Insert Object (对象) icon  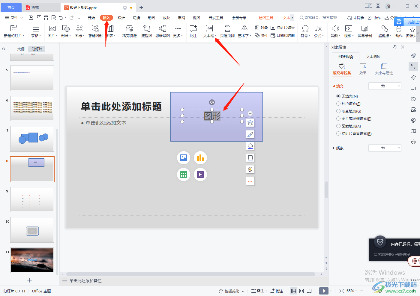[257, 28]
